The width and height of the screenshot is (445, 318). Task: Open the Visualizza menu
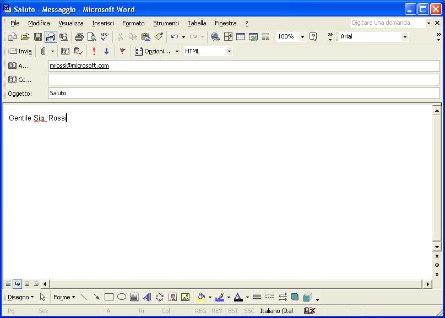71,23
